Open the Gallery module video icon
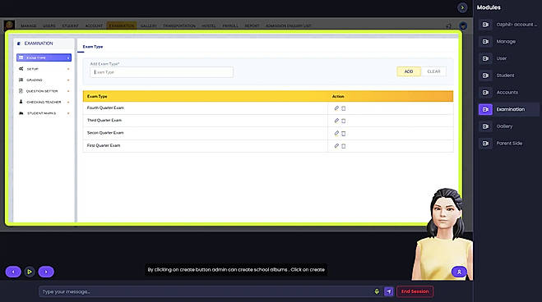The image size is (542, 302). point(485,126)
